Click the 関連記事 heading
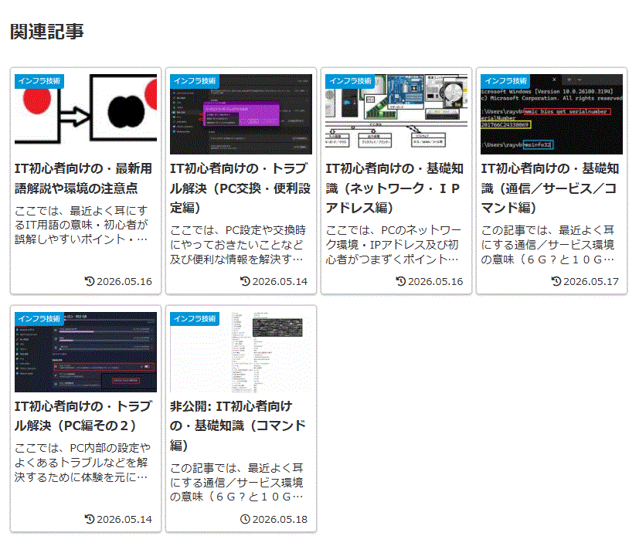The image size is (639, 553). click(47, 32)
